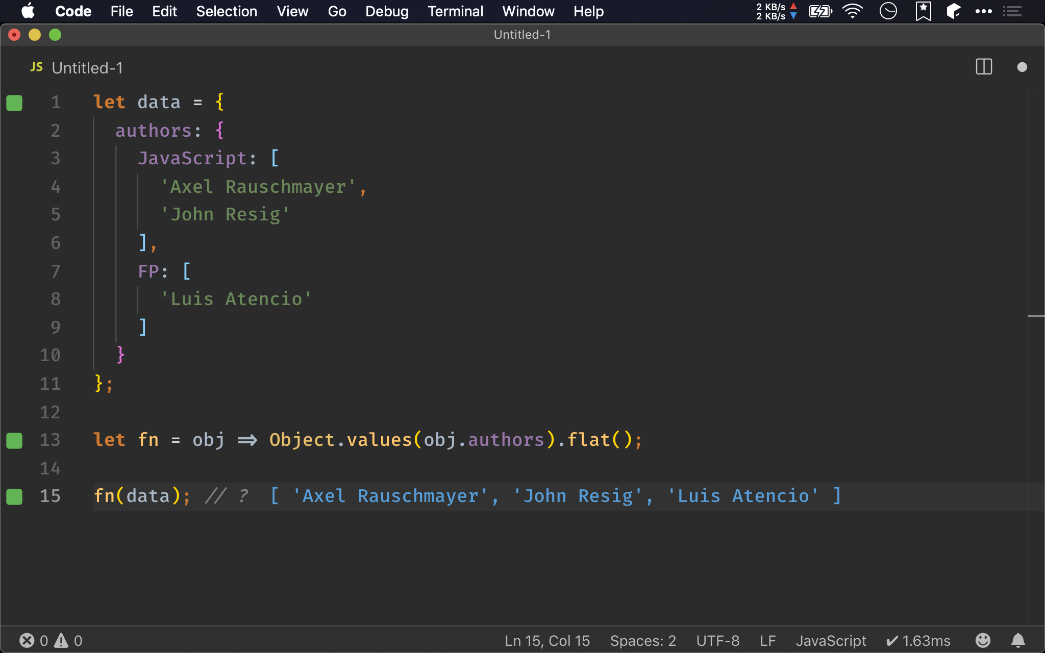
Task: Click the window title Untitled-1
Action: (522, 35)
